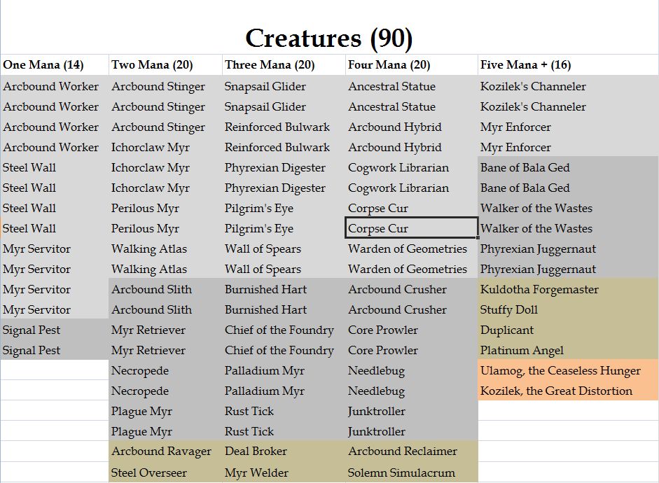This screenshot has height=483, width=659.
Task: Click the Three Mana (20) column header
Action: click(x=284, y=64)
